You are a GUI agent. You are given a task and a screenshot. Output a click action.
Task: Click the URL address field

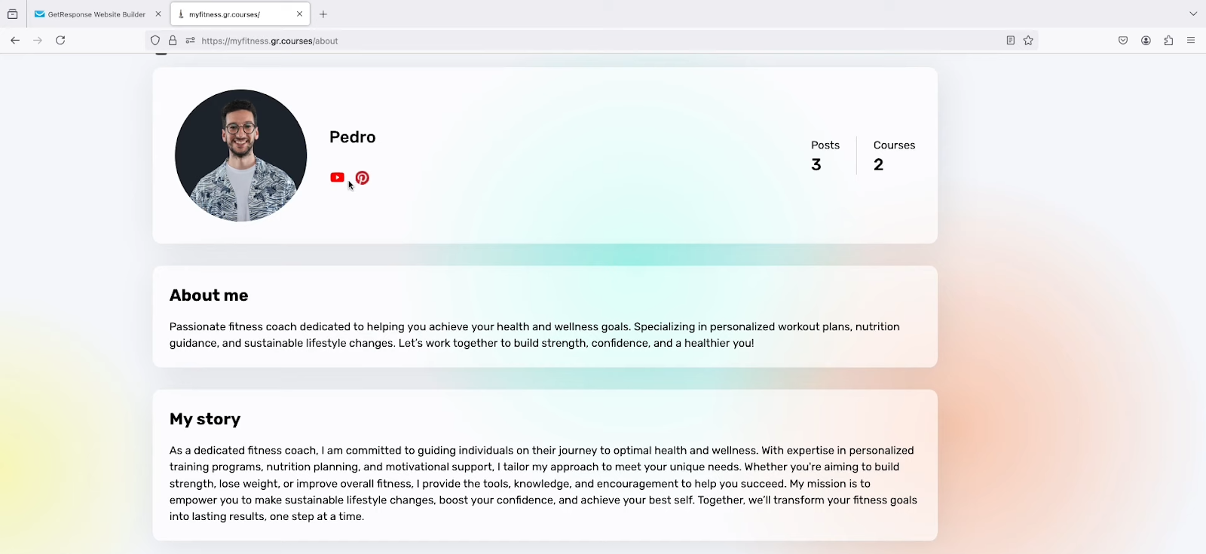588,41
